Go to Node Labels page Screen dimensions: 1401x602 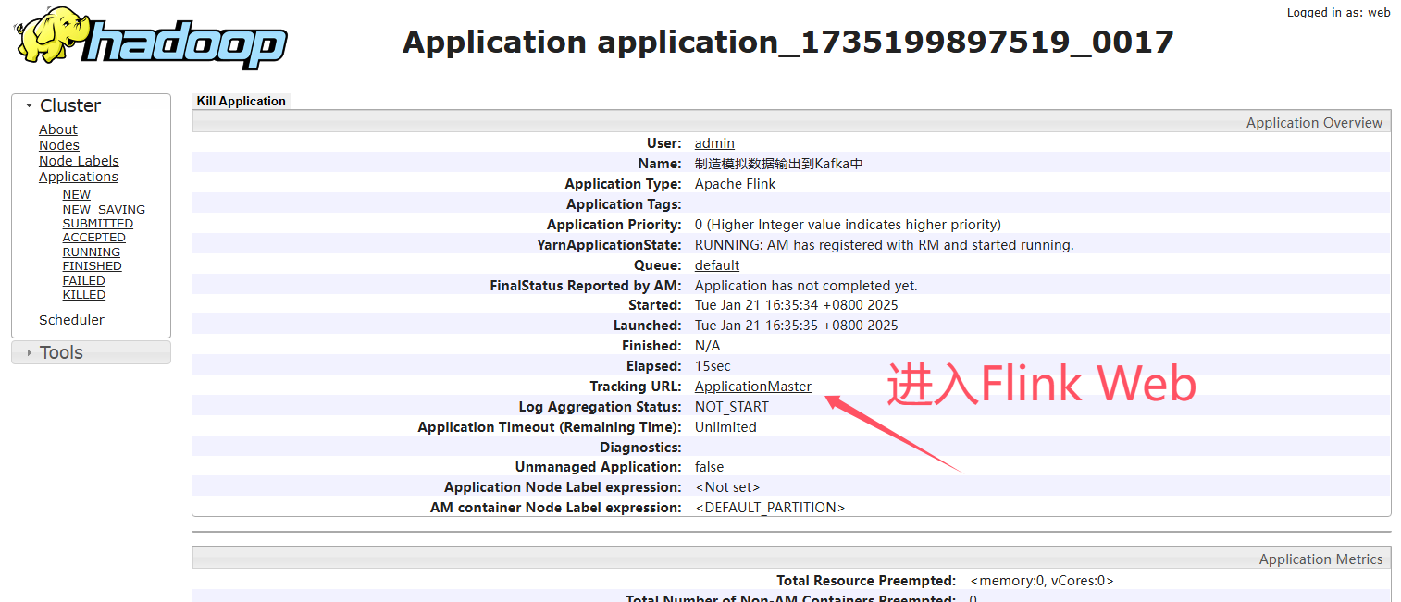pyautogui.click(x=79, y=161)
